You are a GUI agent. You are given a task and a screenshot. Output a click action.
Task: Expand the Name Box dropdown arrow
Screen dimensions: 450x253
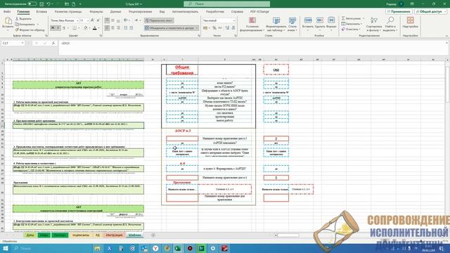click(22, 43)
